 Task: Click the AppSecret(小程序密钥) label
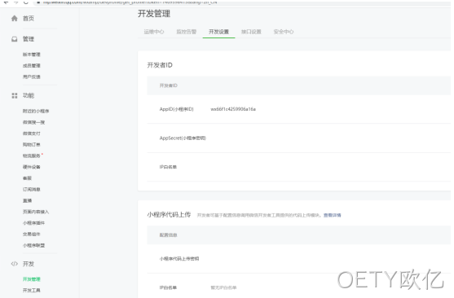[x=183, y=138]
